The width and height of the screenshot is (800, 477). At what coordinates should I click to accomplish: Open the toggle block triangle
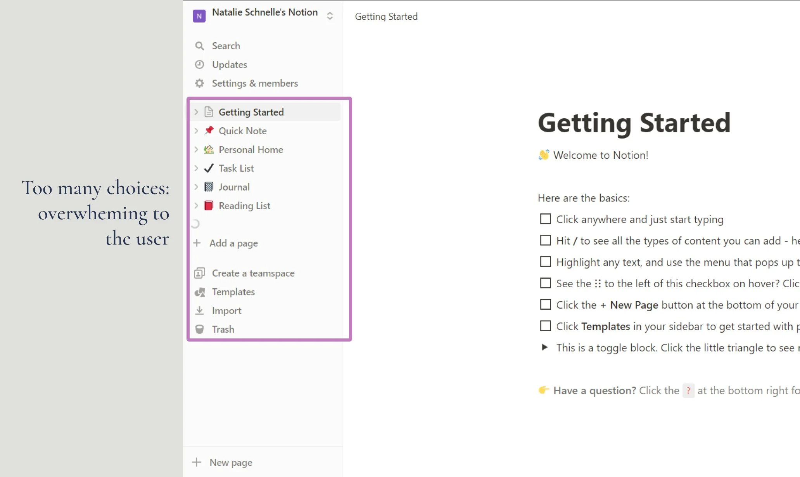point(544,347)
